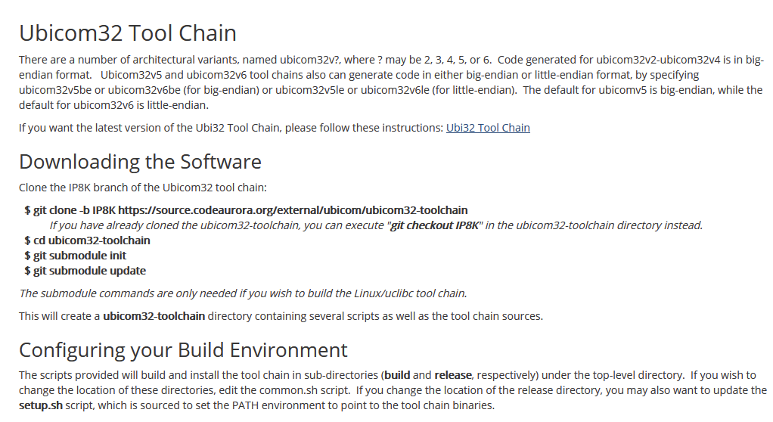This screenshot has height=422, width=773.
Task: Click the bold word "release" in parentheses
Action: [x=453, y=375]
